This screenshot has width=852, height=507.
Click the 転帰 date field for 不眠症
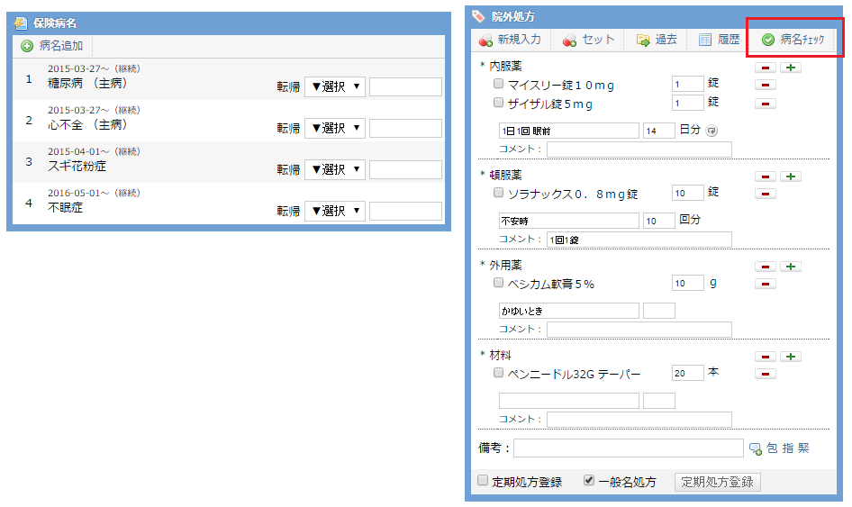pos(405,211)
